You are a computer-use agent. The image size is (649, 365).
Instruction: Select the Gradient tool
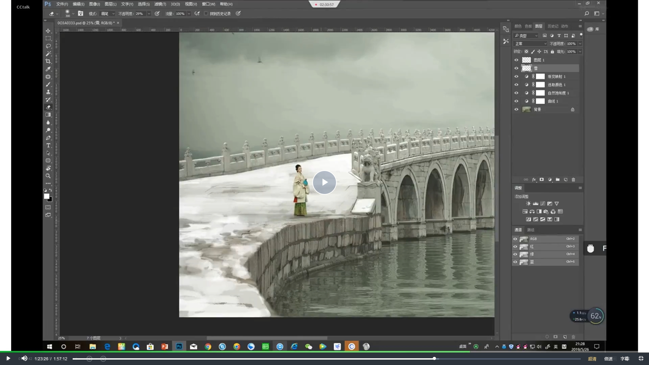point(48,115)
